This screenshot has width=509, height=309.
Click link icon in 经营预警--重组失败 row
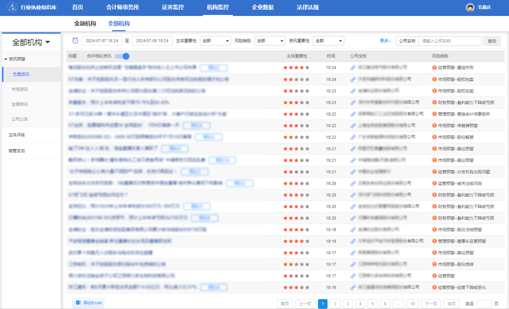[353, 68]
